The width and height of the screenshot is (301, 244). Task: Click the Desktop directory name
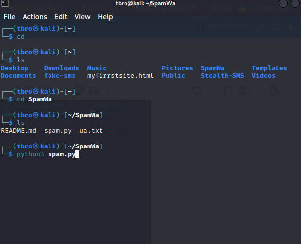pos(15,68)
